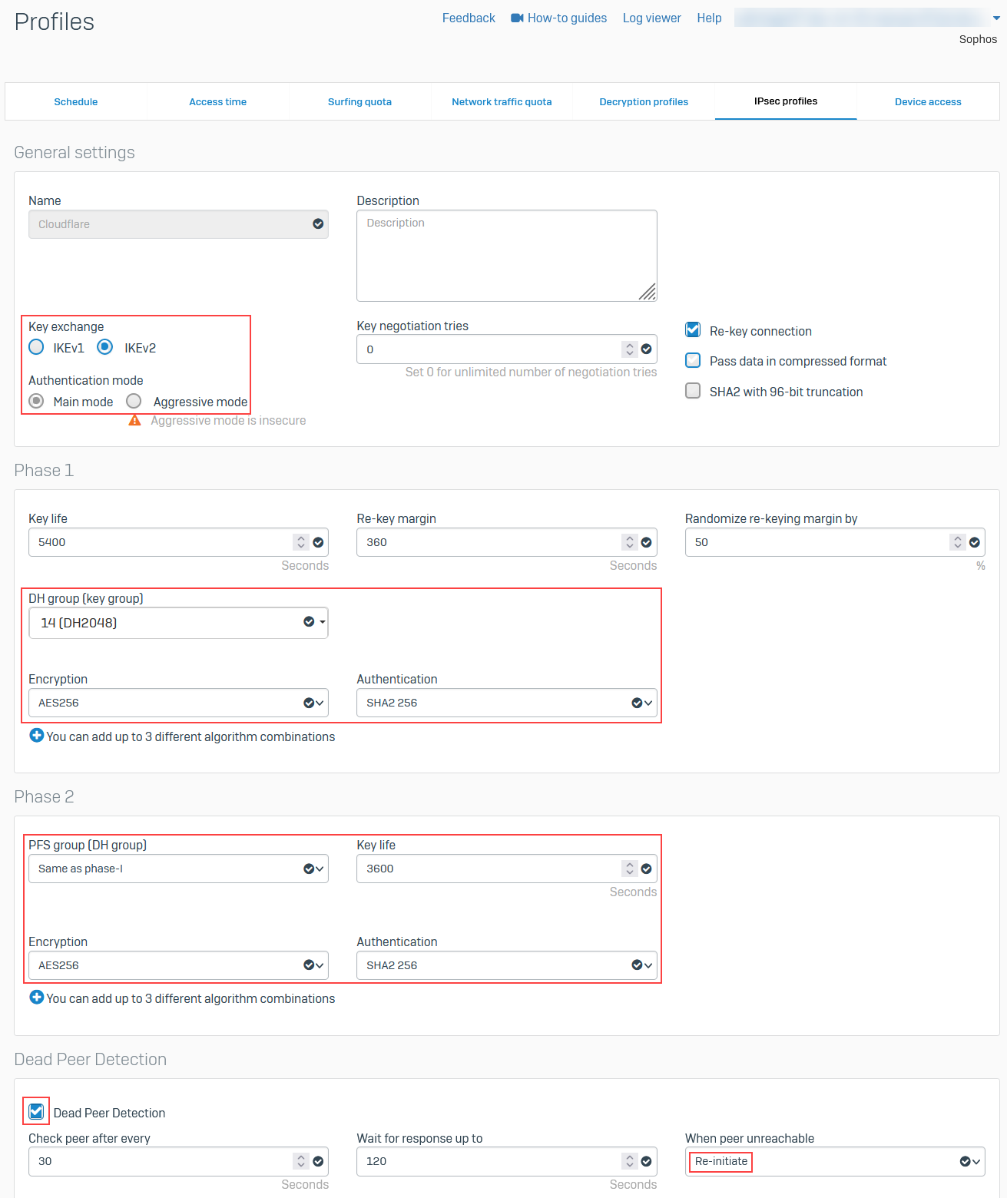Enable SHA2 with 96-bit truncation

[x=693, y=391]
